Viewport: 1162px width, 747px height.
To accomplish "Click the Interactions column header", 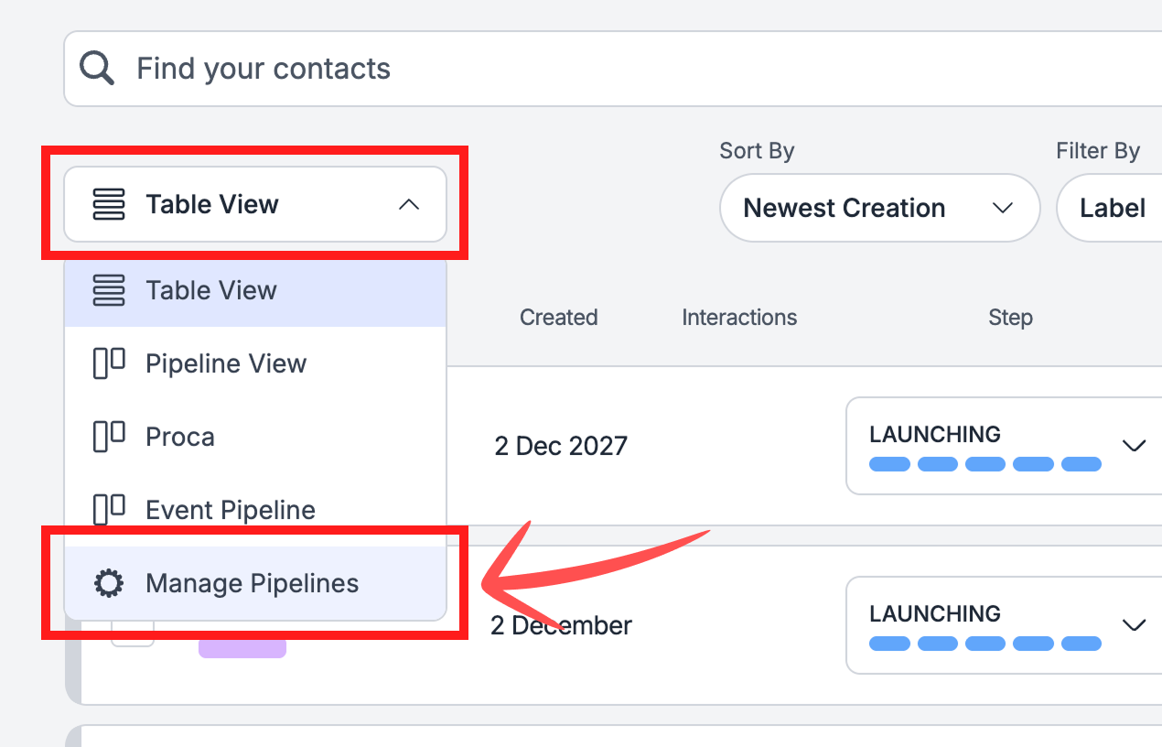I will (x=739, y=318).
